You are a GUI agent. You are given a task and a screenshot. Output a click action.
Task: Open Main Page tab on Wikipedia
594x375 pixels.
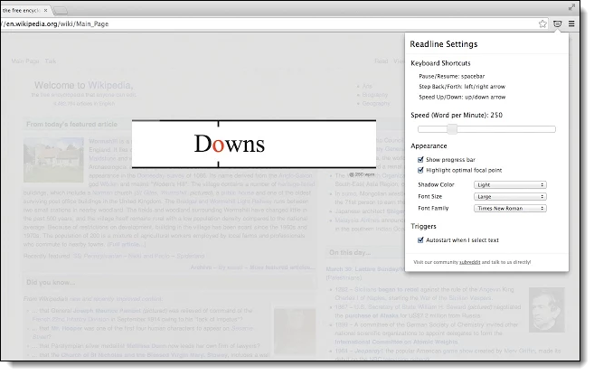(25, 61)
